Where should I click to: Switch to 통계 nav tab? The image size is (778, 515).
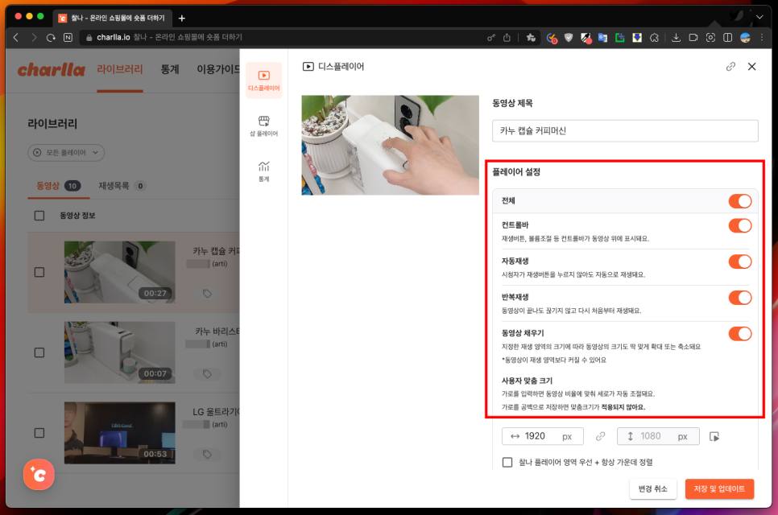(x=170, y=69)
